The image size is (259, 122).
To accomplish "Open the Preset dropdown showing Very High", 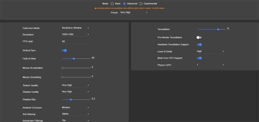I will 134,13.
